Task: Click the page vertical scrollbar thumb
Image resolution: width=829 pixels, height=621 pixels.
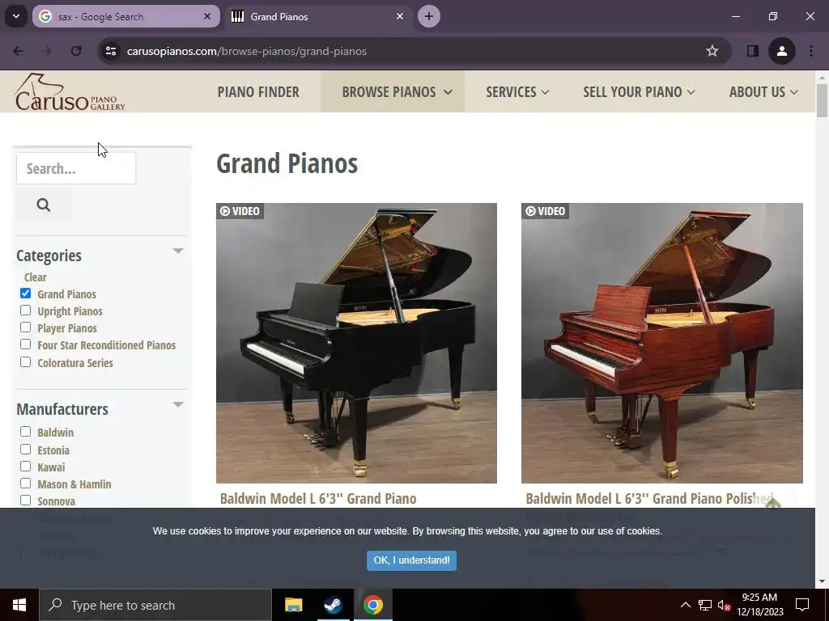Action: pyautogui.click(x=822, y=100)
